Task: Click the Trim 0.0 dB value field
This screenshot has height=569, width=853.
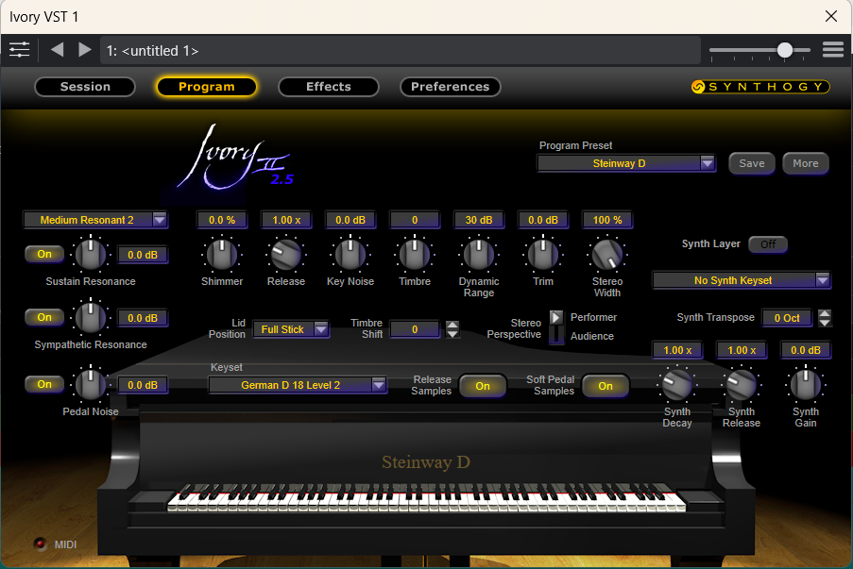Action: point(543,220)
